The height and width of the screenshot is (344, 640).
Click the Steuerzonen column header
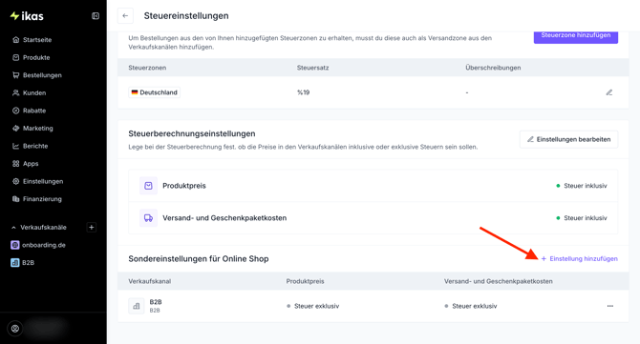147,68
